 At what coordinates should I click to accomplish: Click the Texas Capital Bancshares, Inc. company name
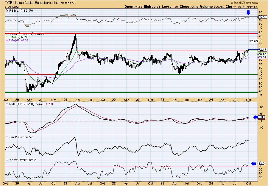[38, 3]
